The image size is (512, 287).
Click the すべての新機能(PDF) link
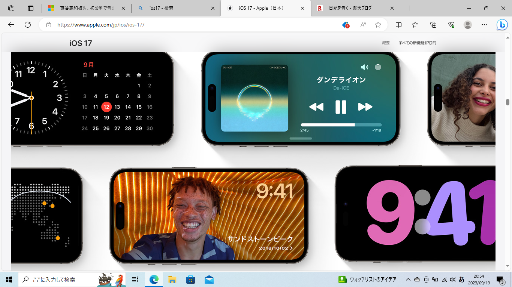point(417,43)
